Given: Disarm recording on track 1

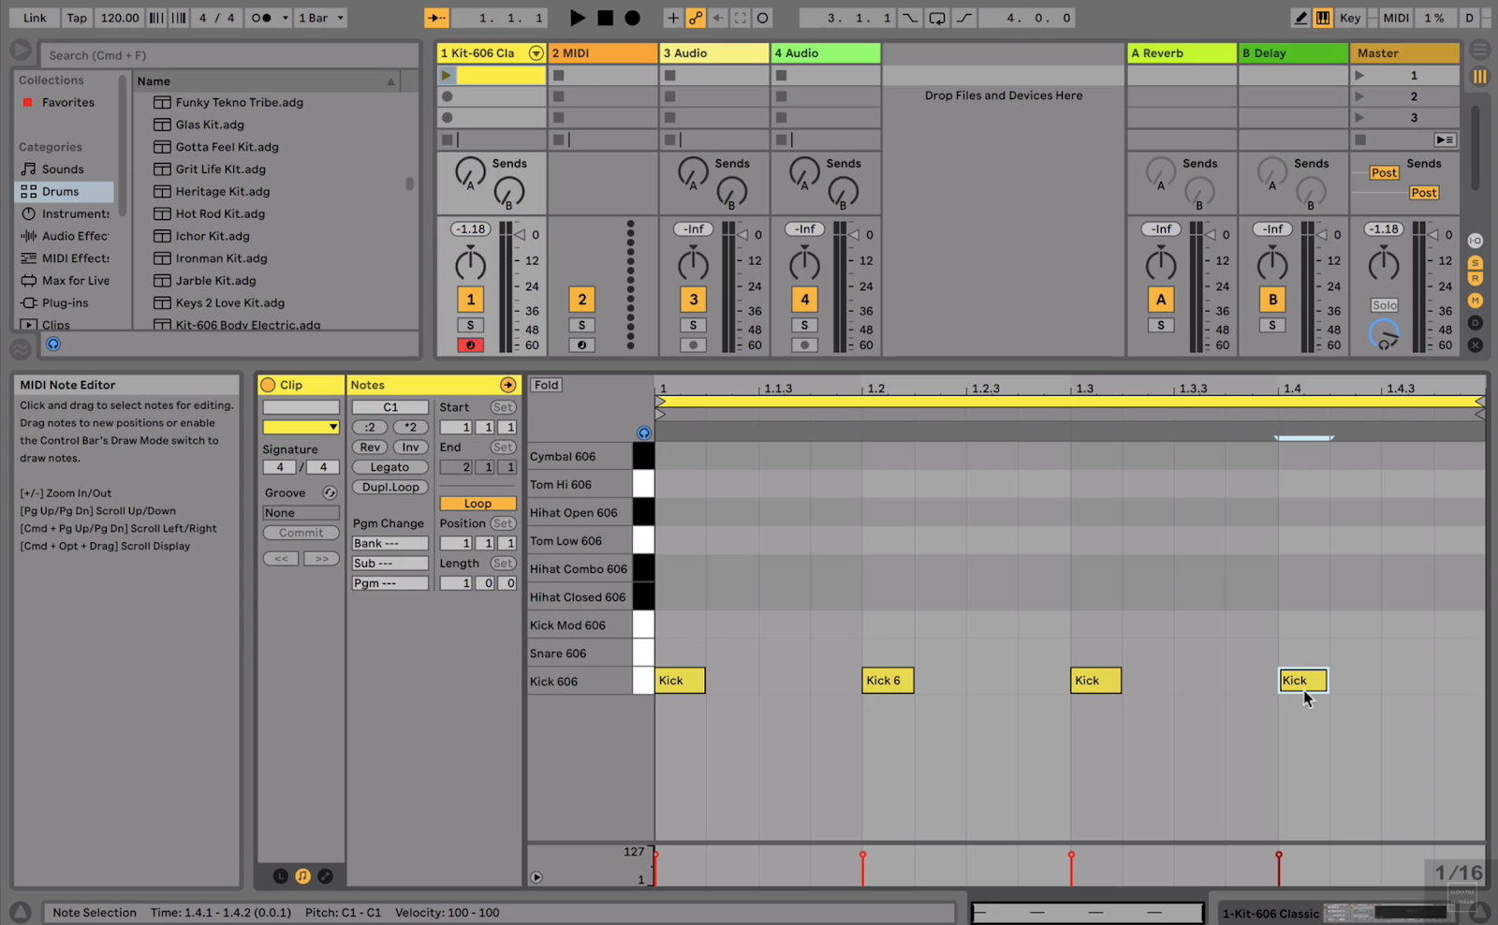Looking at the screenshot, I should tap(470, 345).
